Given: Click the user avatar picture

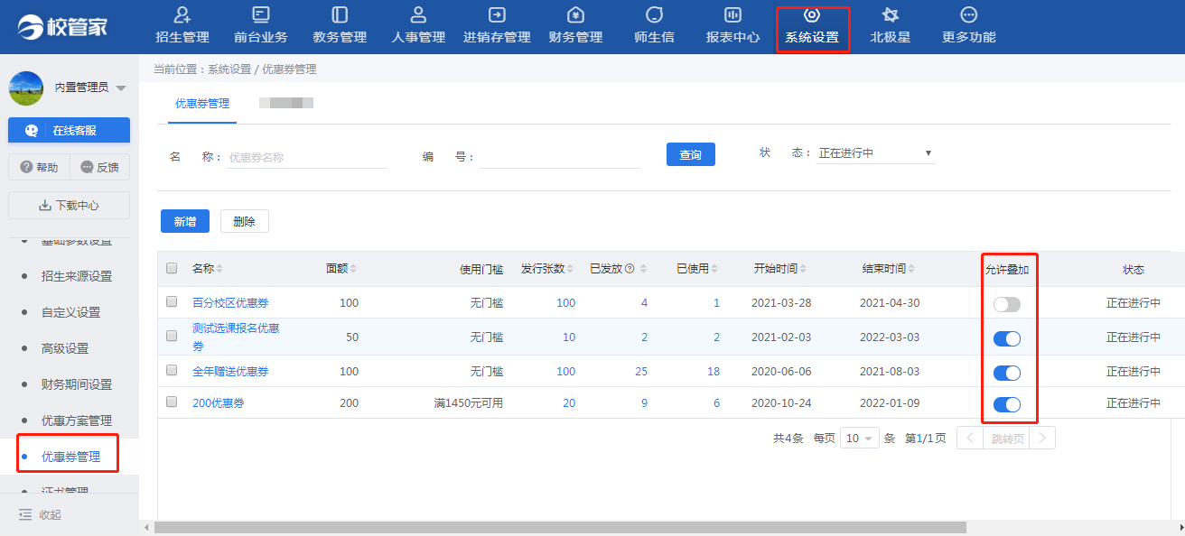Looking at the screenshot, I should [x=26, y=88].
